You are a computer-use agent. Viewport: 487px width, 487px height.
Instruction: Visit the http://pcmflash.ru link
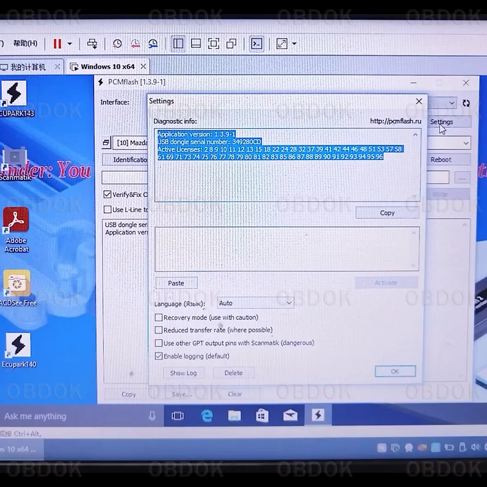[x=395, y=121]
